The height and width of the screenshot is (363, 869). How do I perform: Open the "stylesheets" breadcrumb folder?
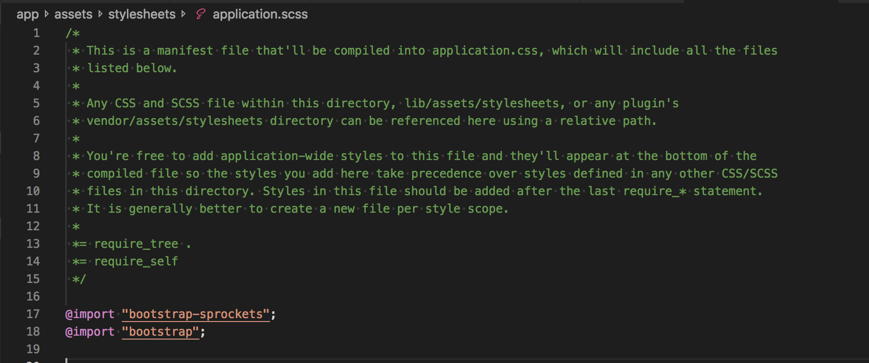pos(142,14)
